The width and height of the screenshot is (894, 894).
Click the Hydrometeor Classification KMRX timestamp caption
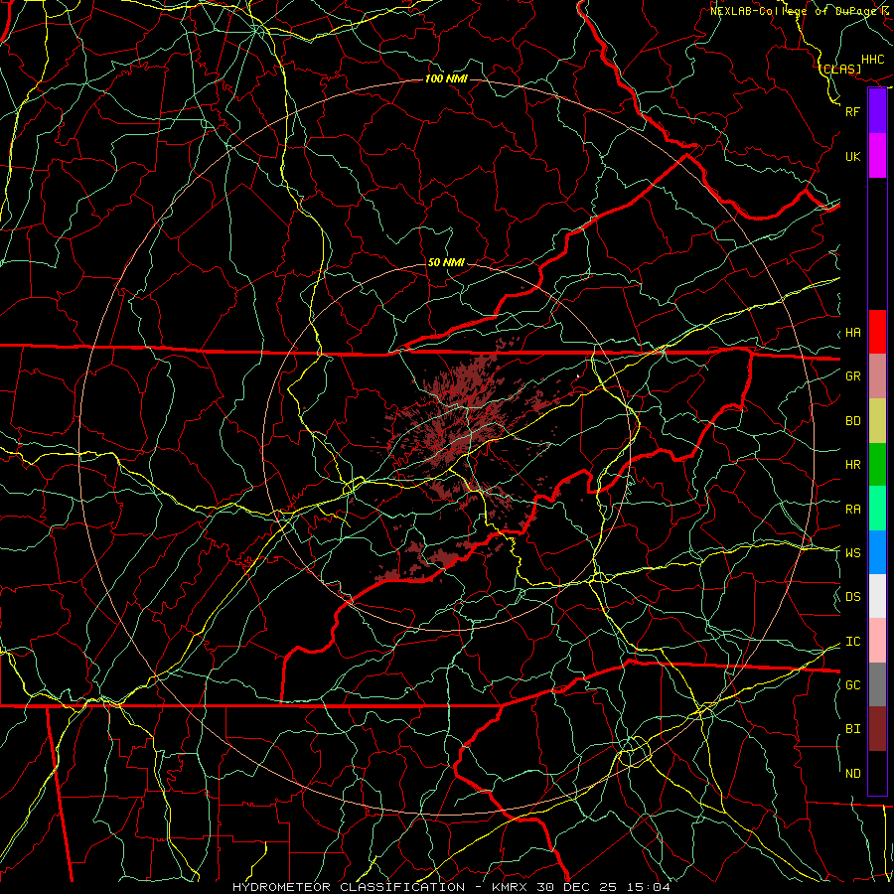[x=451, y=887]
